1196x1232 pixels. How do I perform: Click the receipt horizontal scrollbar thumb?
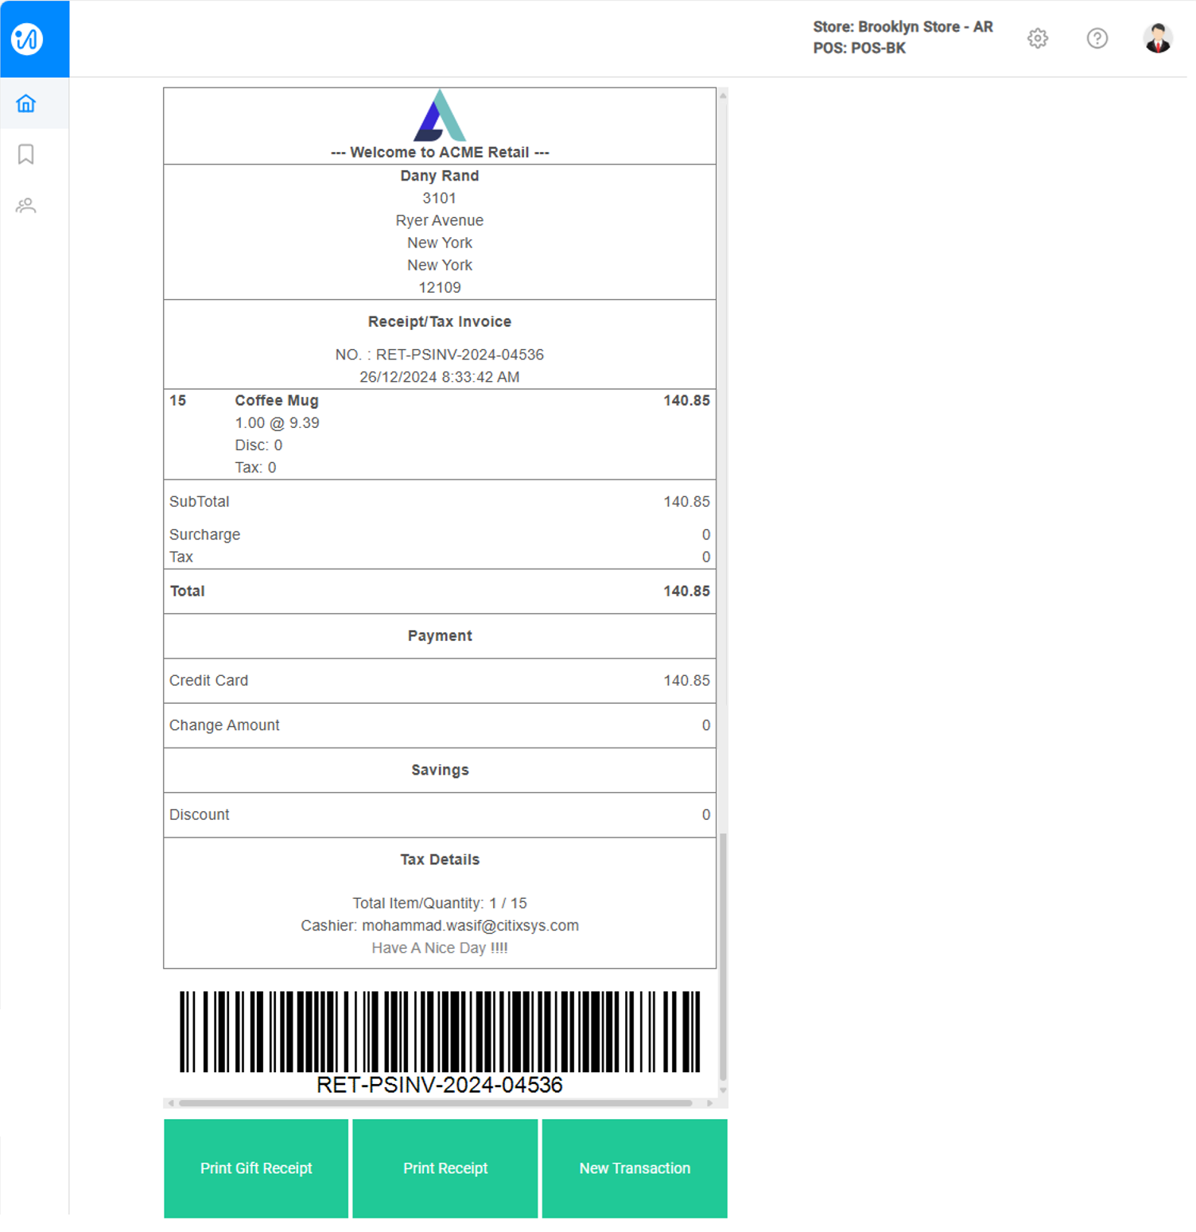[x=435, y=1103]
